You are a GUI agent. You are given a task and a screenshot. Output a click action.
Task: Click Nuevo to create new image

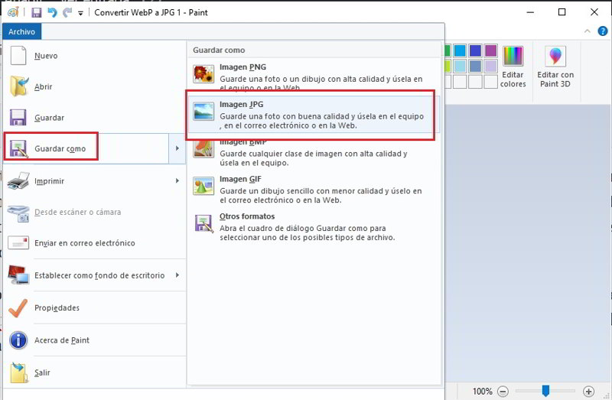46,56
